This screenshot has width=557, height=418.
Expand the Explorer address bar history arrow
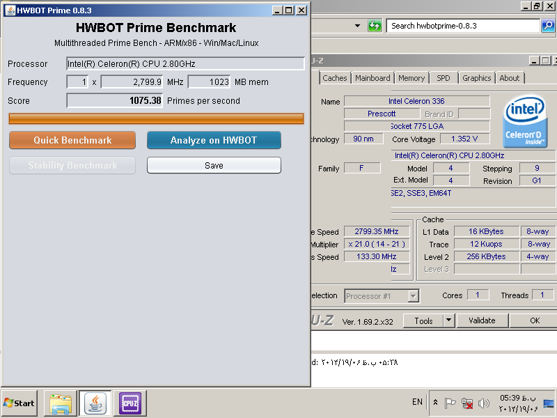(x=357, y=26)
